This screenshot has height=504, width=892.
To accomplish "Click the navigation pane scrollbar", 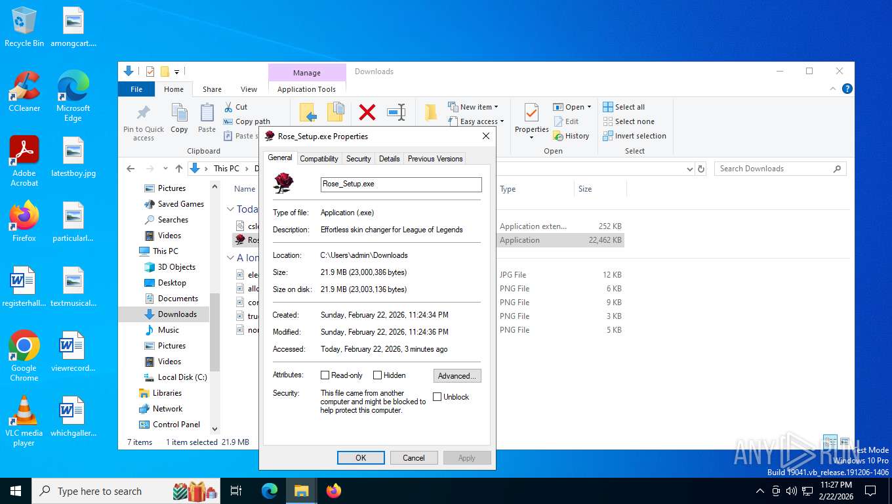I will click(x=214, y=333).
